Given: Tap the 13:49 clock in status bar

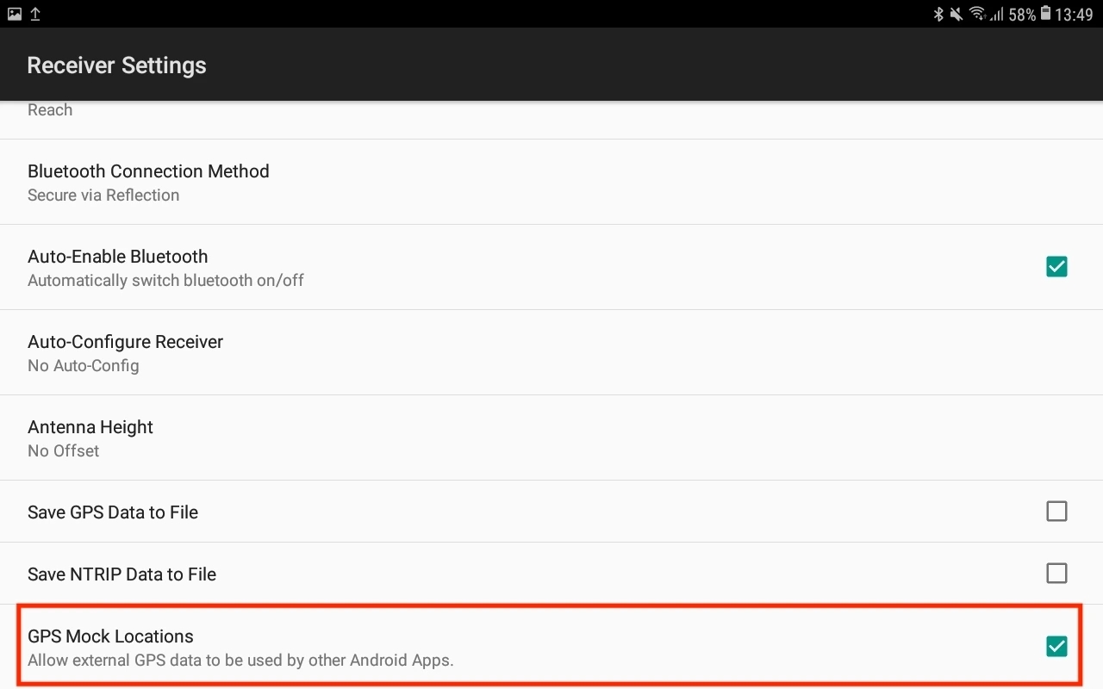Looking at the screenshot, I should click(x=1074, y=14).
